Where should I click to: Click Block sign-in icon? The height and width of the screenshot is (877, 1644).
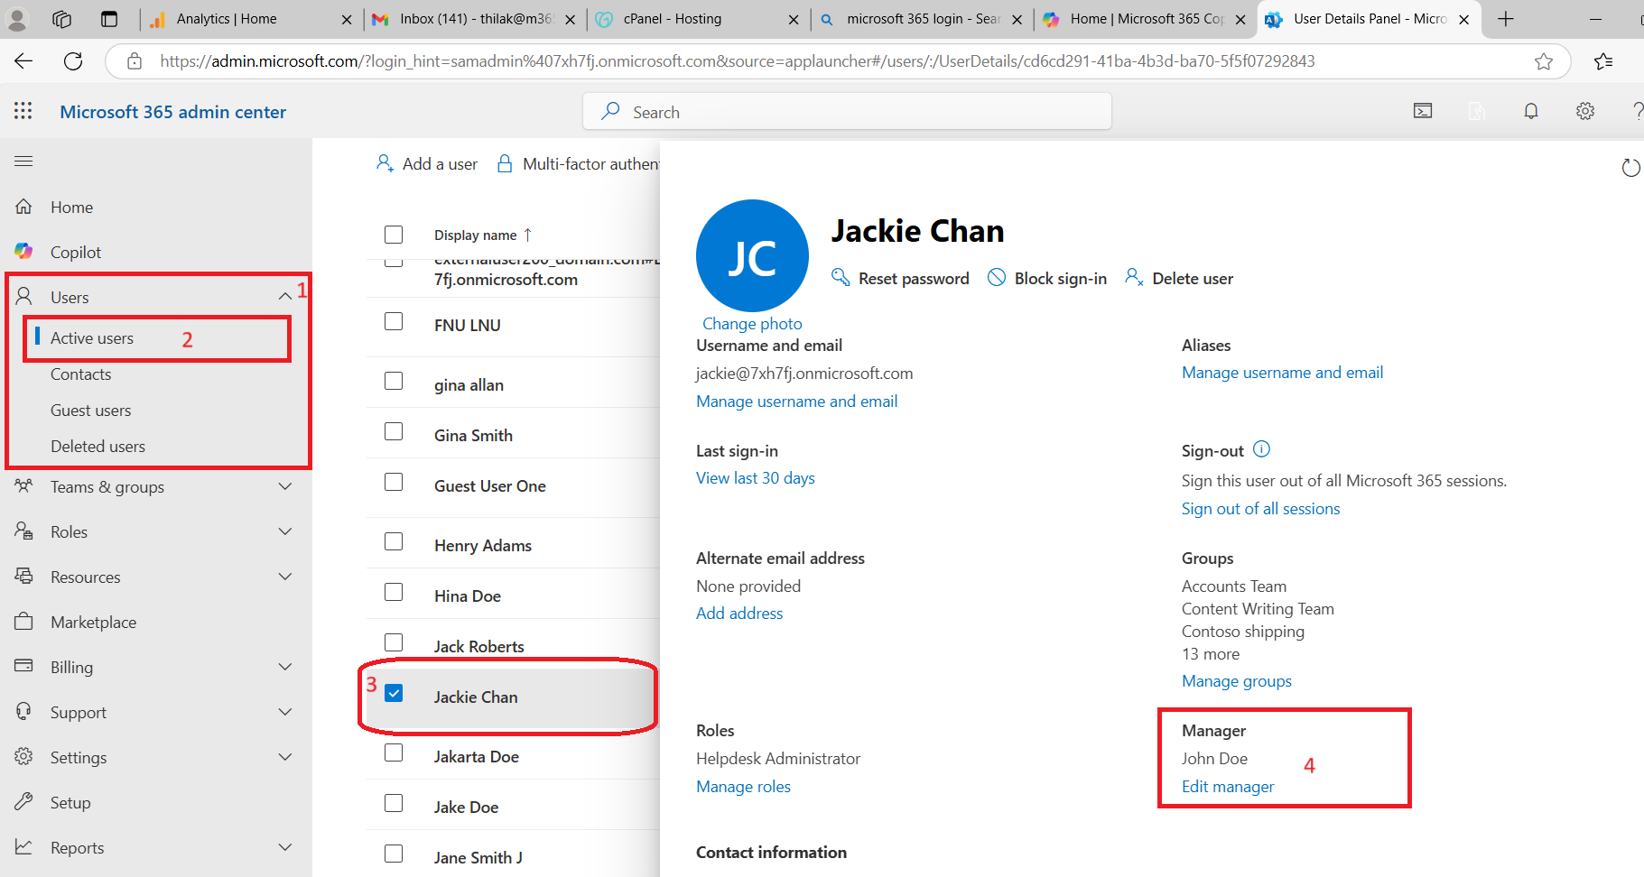(997, 277)
